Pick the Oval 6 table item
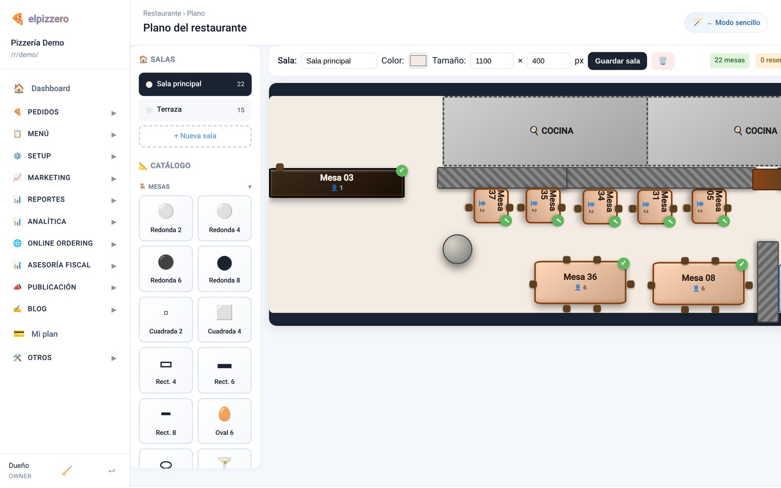 [x=225, y=421]
